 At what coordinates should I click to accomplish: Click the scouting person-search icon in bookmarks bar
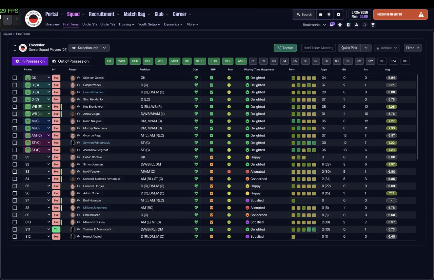click(x=356, y=25)
